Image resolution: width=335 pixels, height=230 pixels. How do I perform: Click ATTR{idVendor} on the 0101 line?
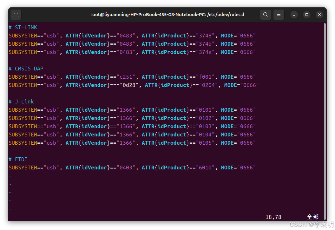tap(88, 110)
